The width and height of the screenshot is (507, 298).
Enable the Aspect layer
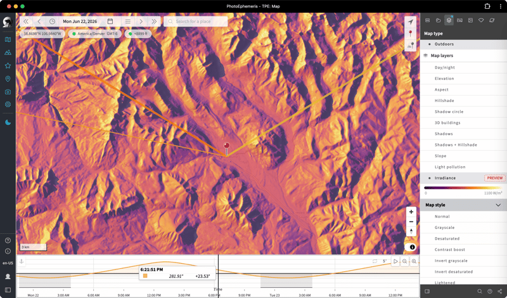click(463, 89)
